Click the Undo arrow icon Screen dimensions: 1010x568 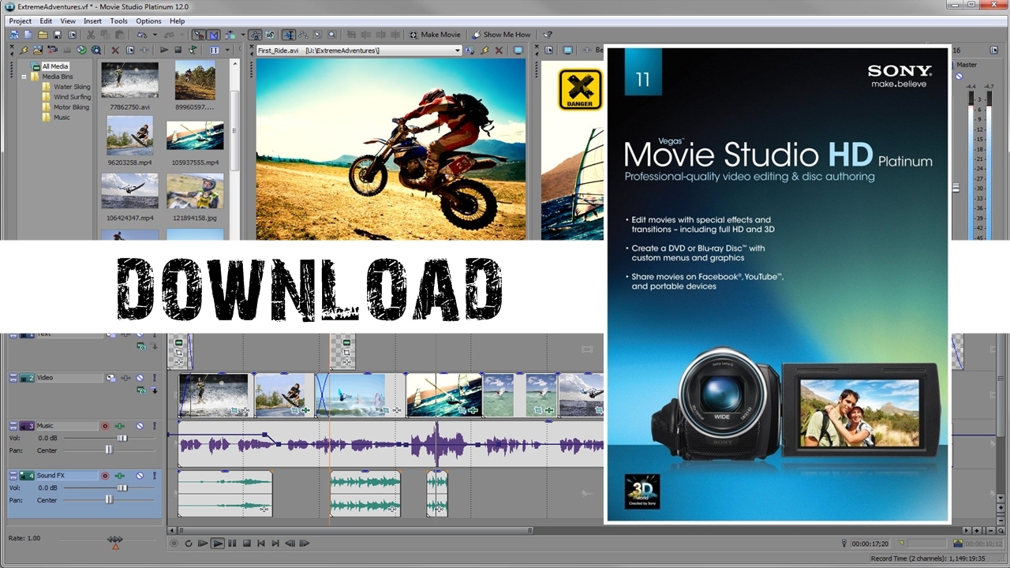coord(142,35)
